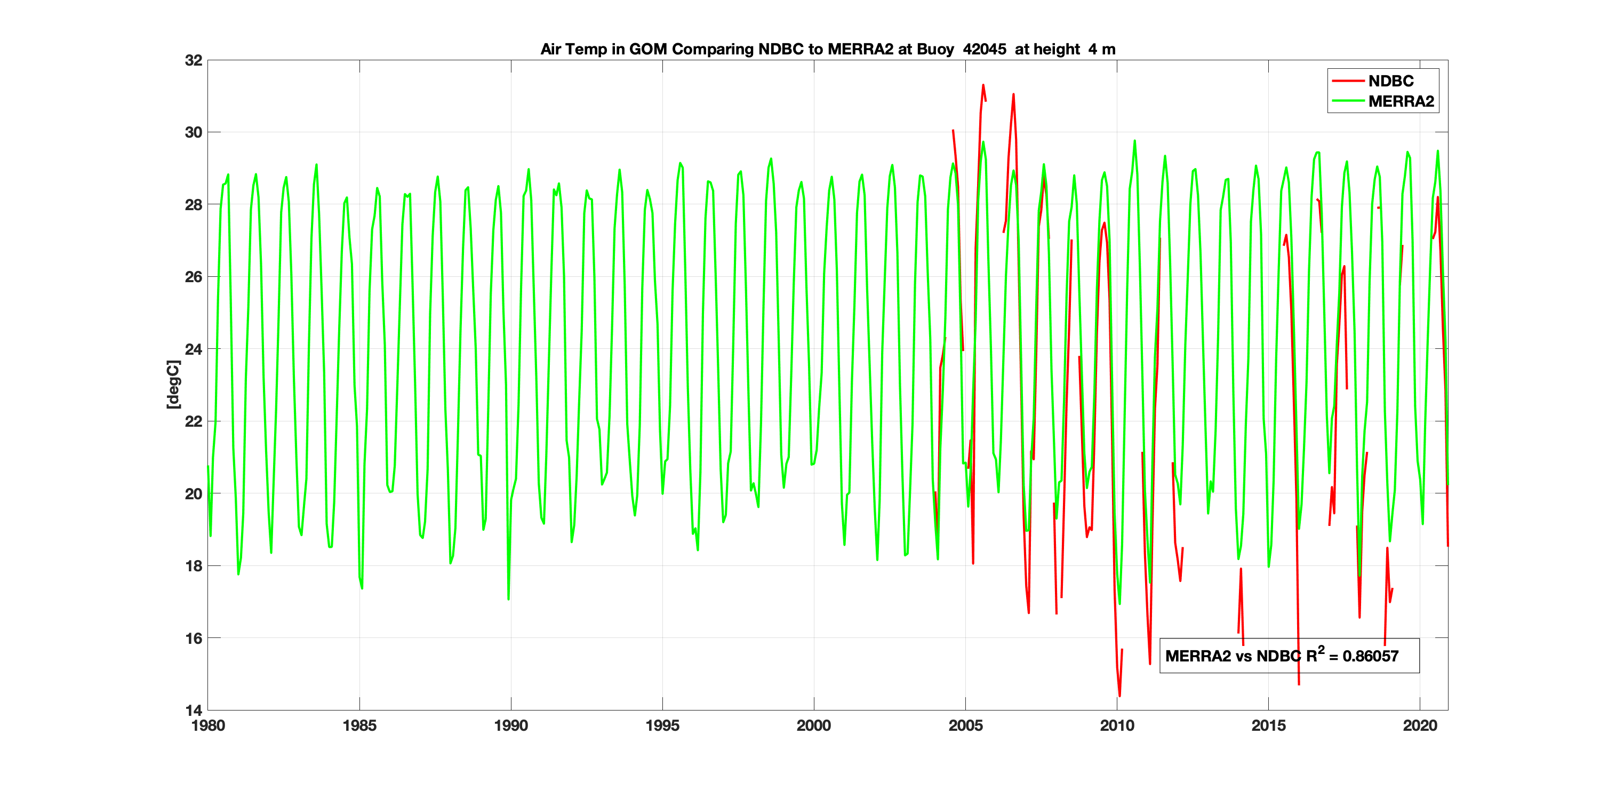Screen dimensions: 1600x798
Task: Click the 1985 x-axis tick label
Action: [359, 725]
